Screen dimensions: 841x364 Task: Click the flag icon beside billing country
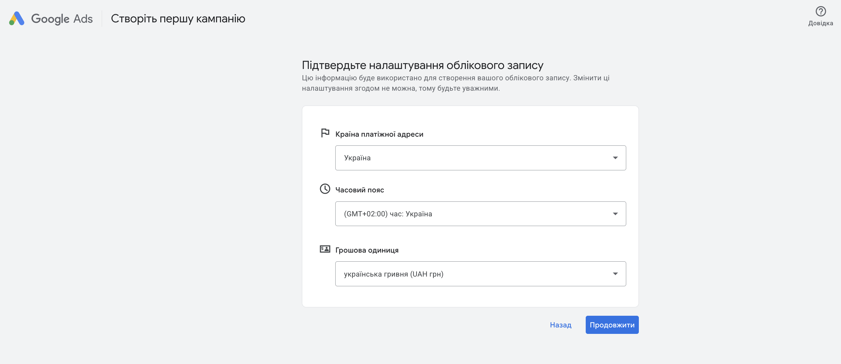pyautogui.click(x=325, y=133)
